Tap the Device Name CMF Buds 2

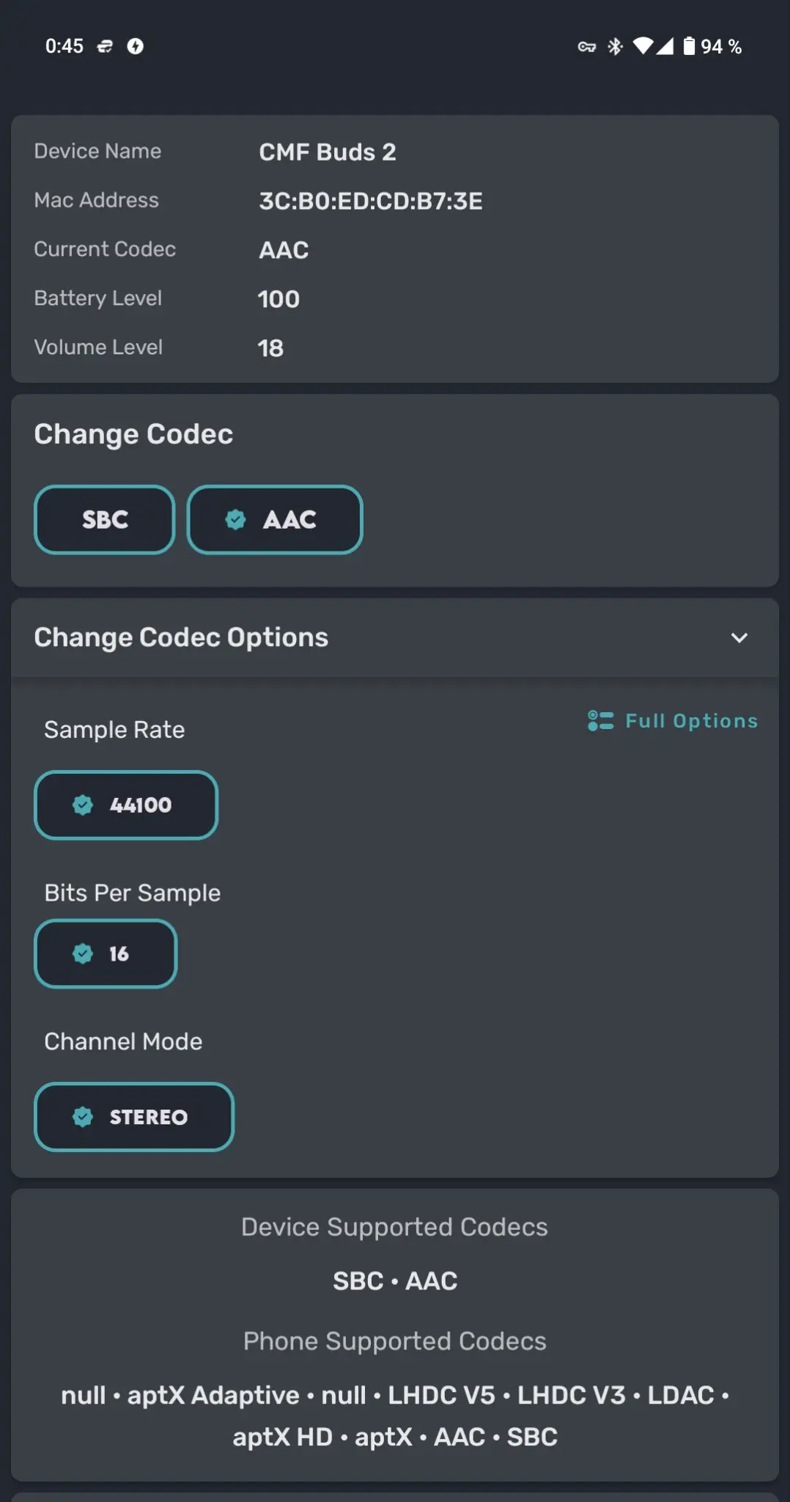coord(328,152)
